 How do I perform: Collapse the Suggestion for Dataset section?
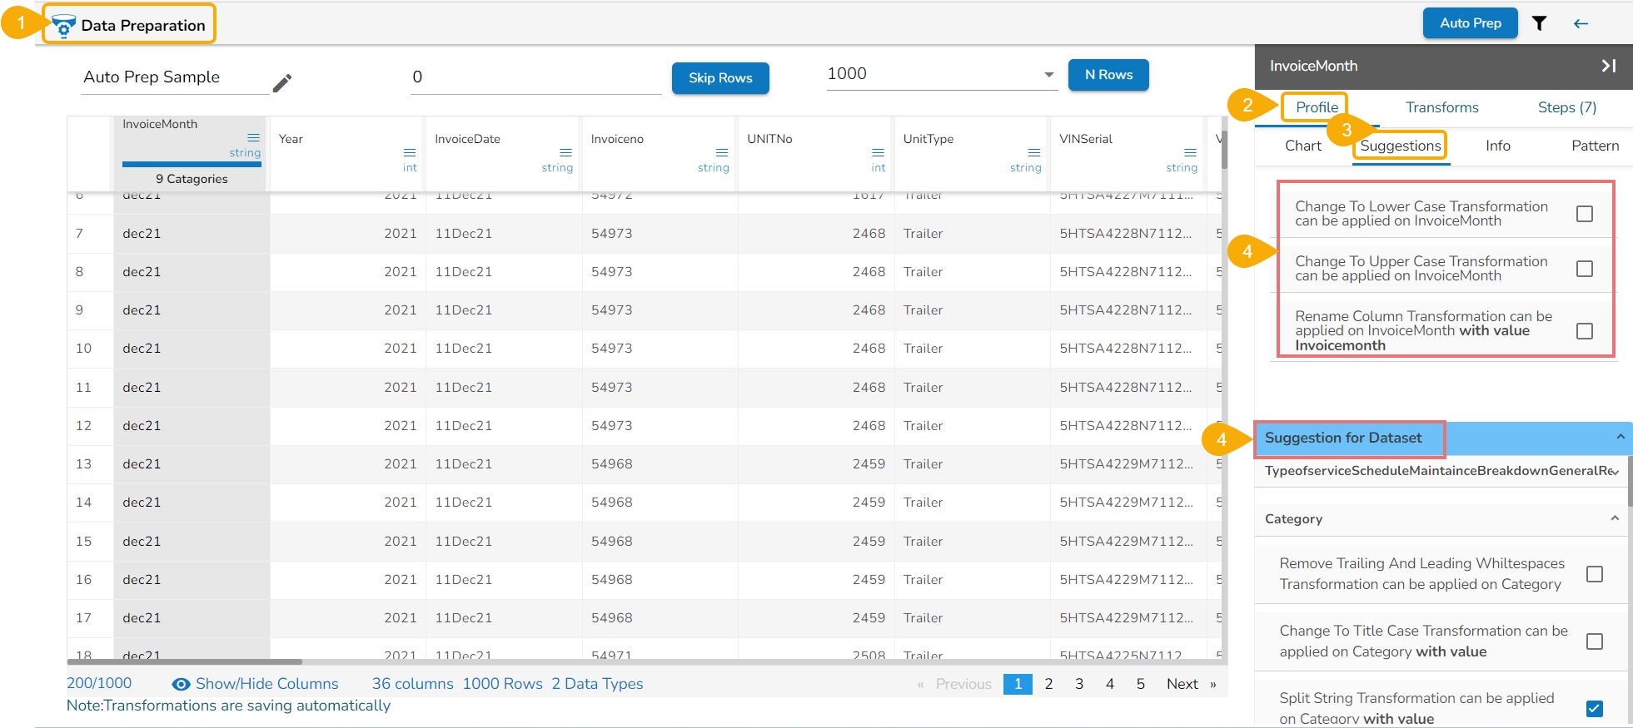pyautogui.click(x=1620, y=438)
